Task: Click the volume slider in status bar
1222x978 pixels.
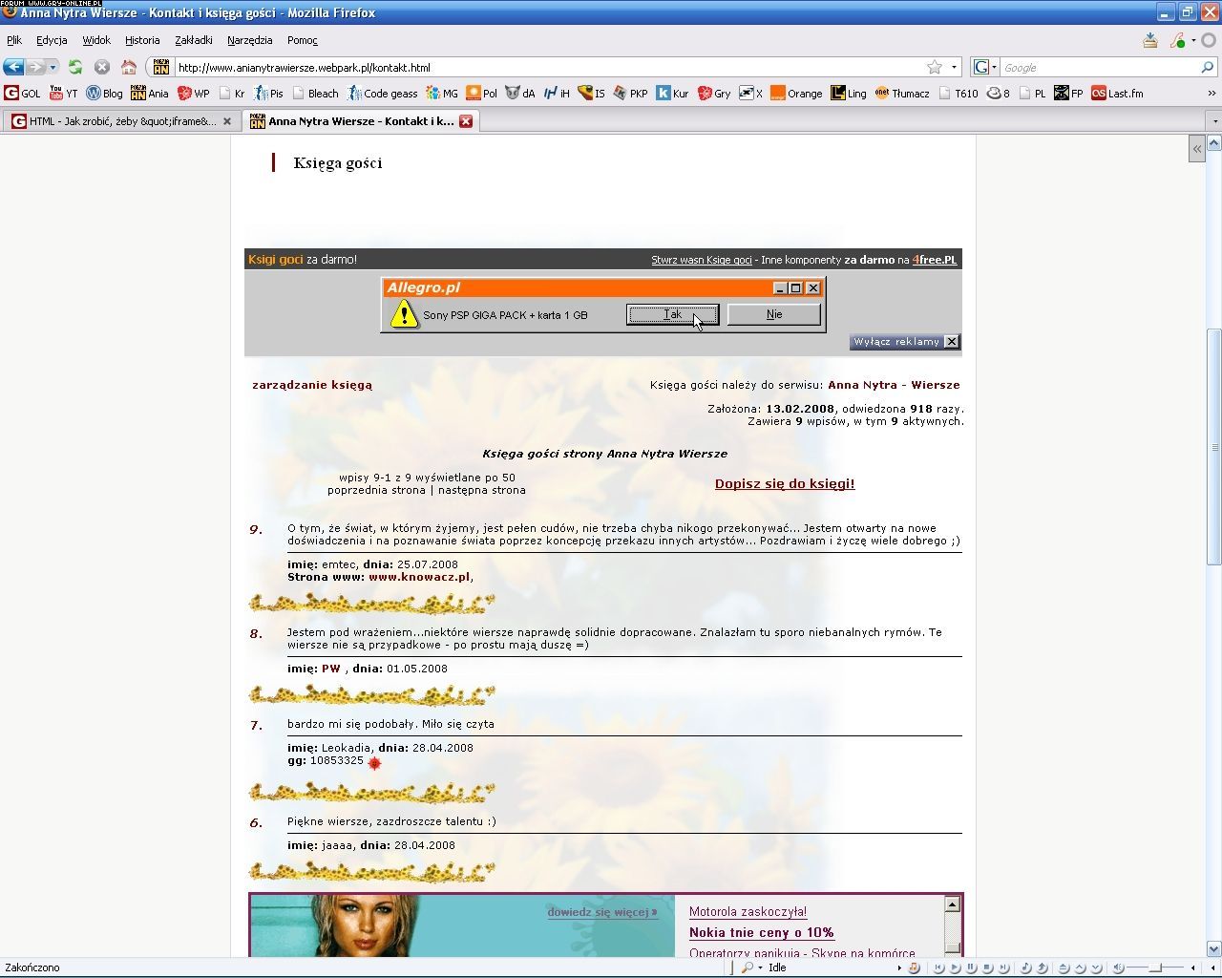Action: pyautogui.click(x=1153, y=967)
